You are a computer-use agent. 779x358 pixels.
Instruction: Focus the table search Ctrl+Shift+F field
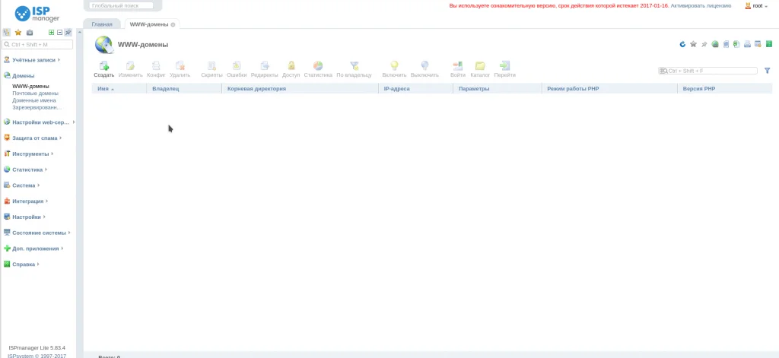coord(707,71)
